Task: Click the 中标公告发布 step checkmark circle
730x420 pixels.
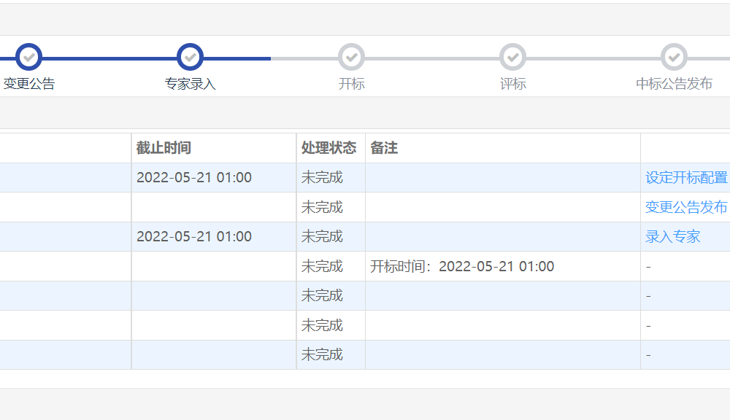Action: (674, 56)
